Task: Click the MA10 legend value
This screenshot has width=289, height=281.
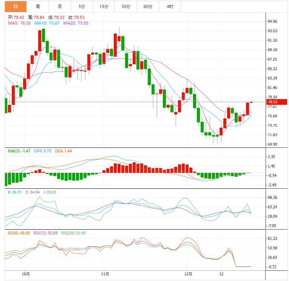Action: click(47, 23)
